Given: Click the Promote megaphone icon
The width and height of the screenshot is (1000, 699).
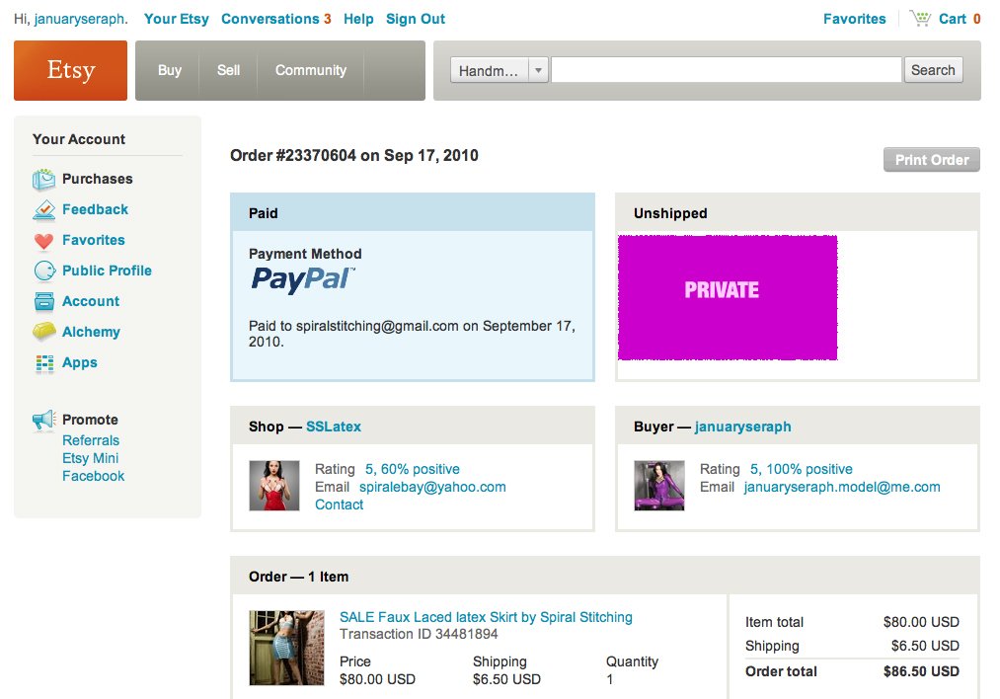Looking at the screenshot, I should (44, 420).
